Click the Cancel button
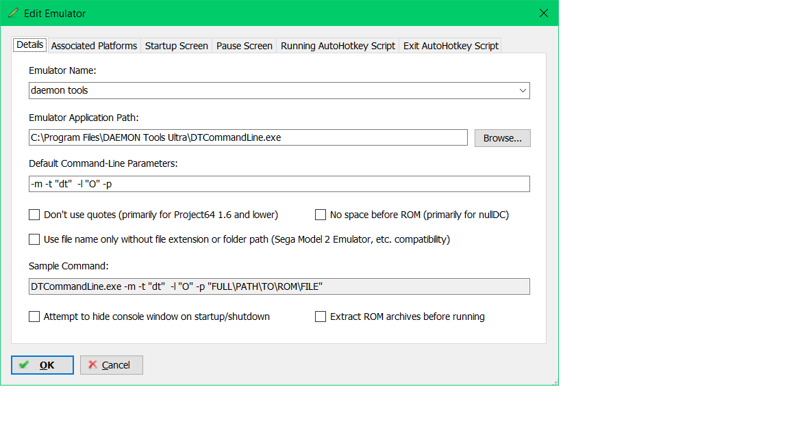 coord(112,365)
